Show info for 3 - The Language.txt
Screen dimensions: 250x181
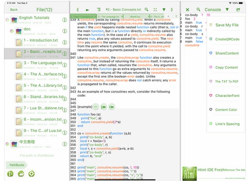(x=65, y=65)
